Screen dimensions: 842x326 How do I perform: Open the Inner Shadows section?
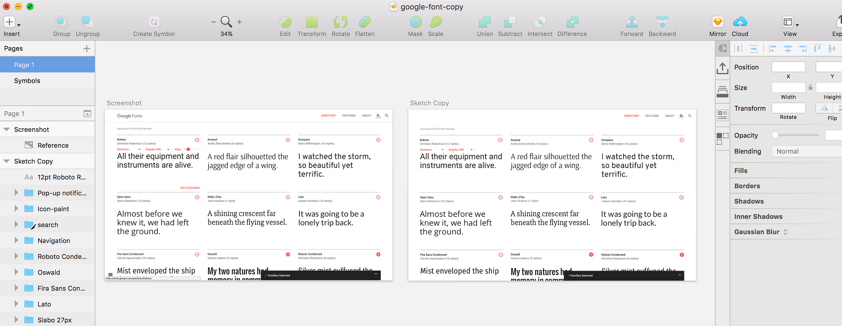tap(786, 217)
